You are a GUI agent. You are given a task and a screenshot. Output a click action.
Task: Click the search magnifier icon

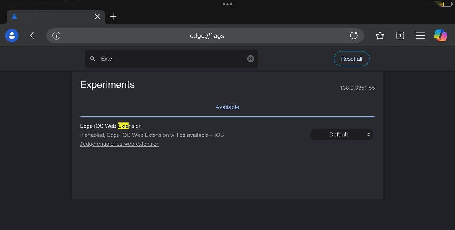click(93, 59)
